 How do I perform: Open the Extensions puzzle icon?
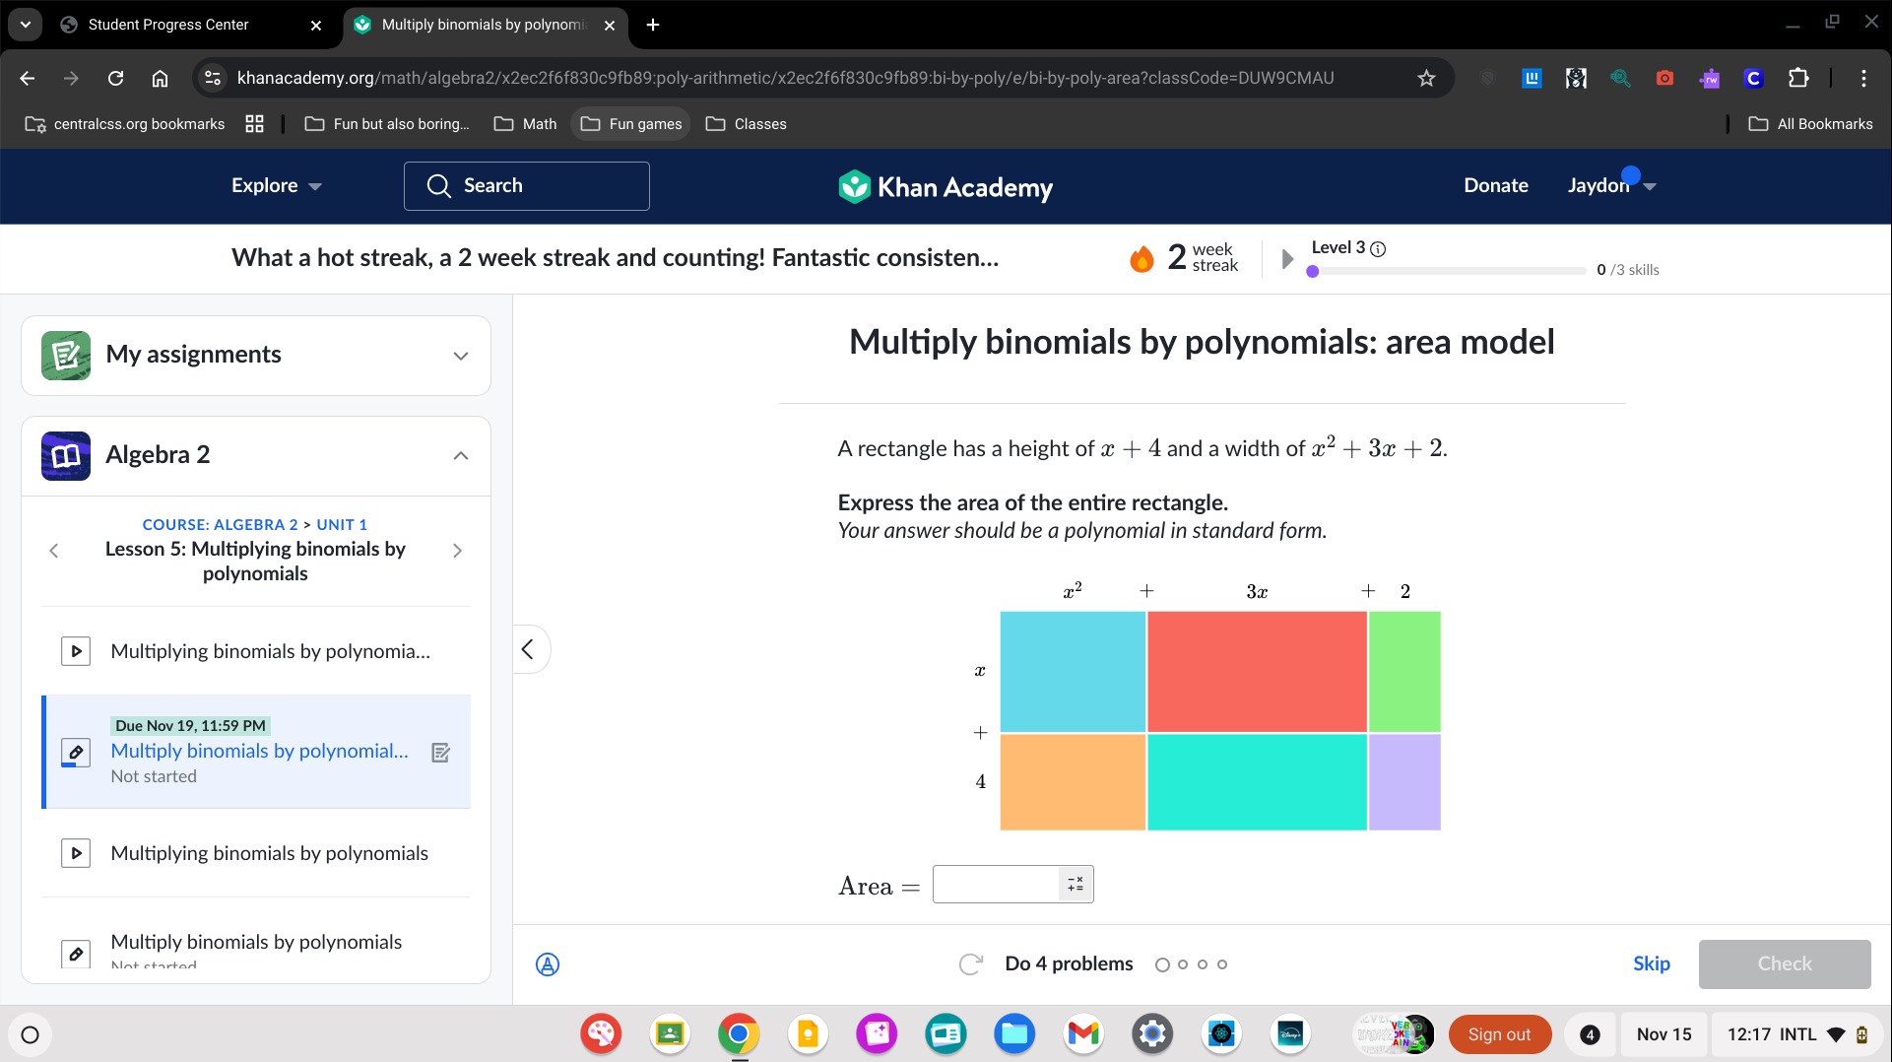tap(1798, 78)
